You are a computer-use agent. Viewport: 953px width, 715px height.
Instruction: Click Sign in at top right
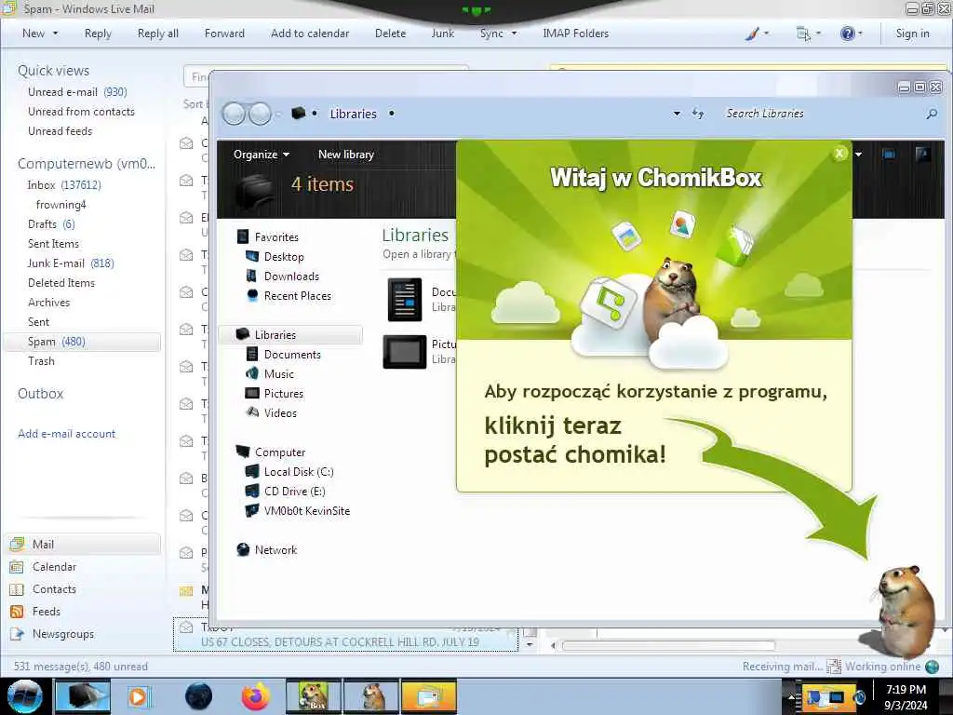coord(912,34)
